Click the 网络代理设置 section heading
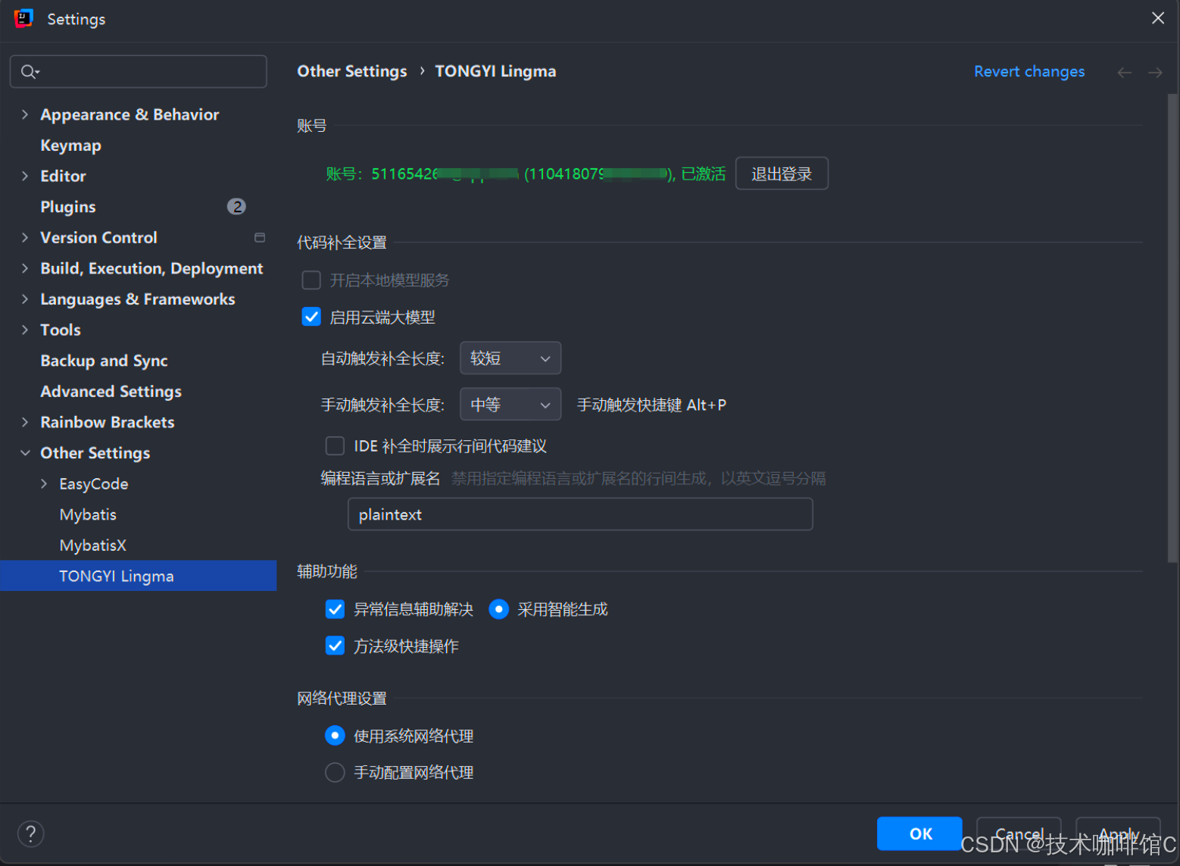This screenshot has width=1180, height=866. click(342, 699)
